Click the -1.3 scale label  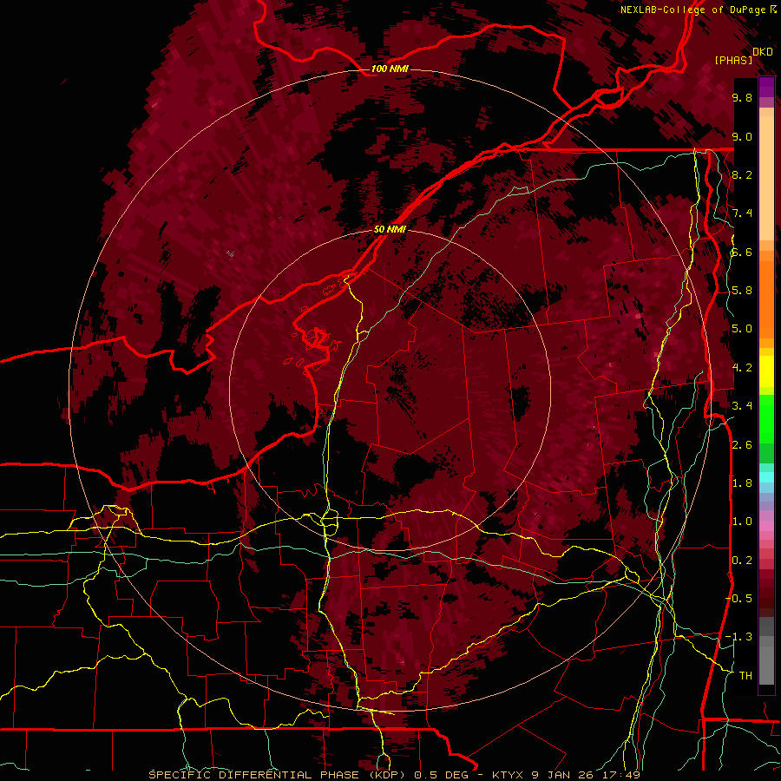[738, 637]
